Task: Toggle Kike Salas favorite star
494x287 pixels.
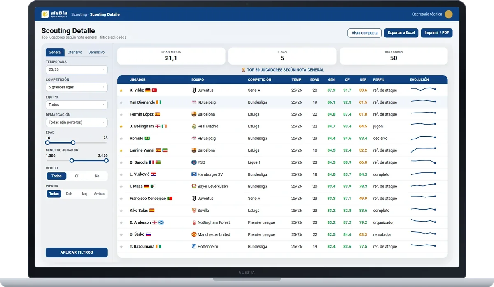Action: [x=121, y=211]
